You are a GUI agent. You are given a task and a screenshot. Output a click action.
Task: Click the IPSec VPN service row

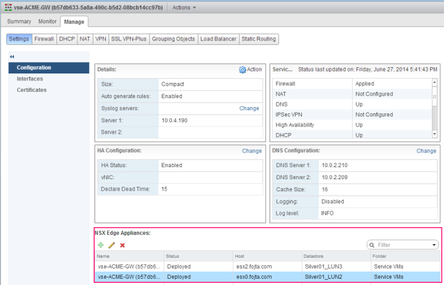click(352, 115)
